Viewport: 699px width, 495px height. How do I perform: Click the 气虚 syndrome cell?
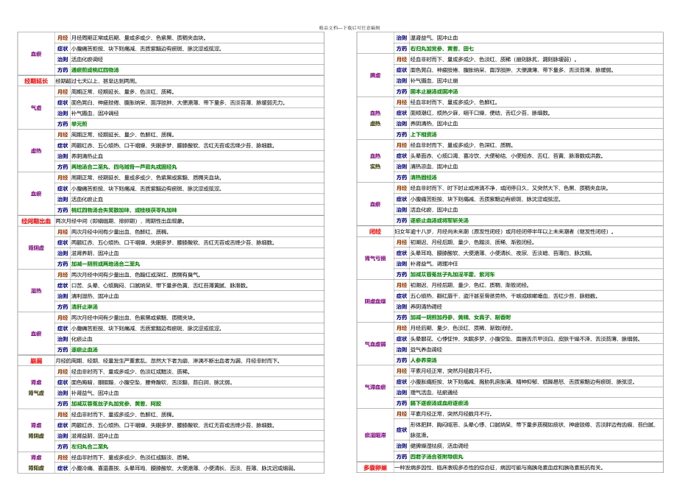point(35,108)
